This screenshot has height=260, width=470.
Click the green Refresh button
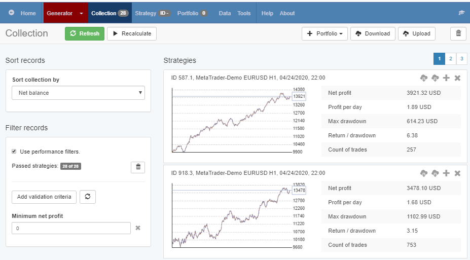pyautogui.click(x=85, y=33)
